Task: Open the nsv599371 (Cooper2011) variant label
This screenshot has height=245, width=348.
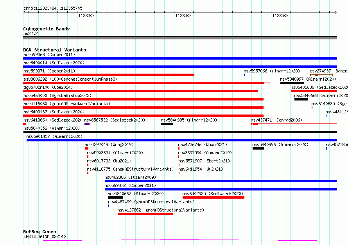Action: (49, 71)
